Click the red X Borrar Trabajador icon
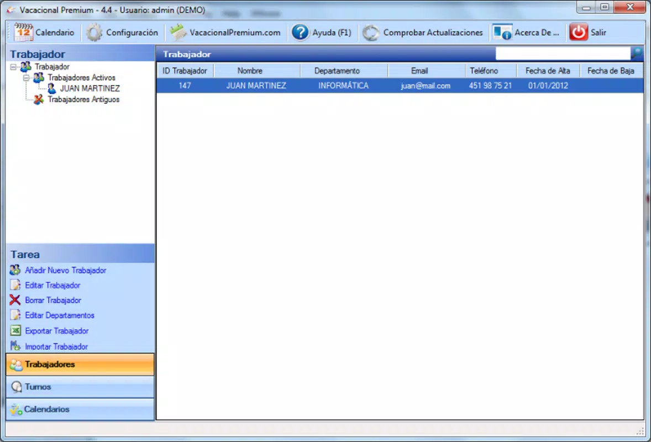The height and width of the screenshot is (442, 651). tap(15, 299)
